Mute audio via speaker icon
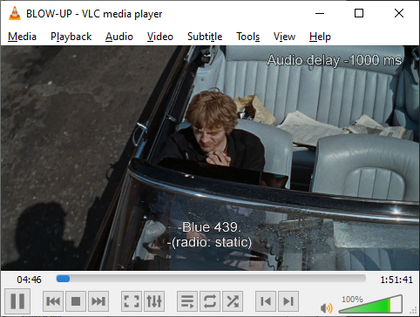This screenshot has width=420, height=317. point(327,308)
